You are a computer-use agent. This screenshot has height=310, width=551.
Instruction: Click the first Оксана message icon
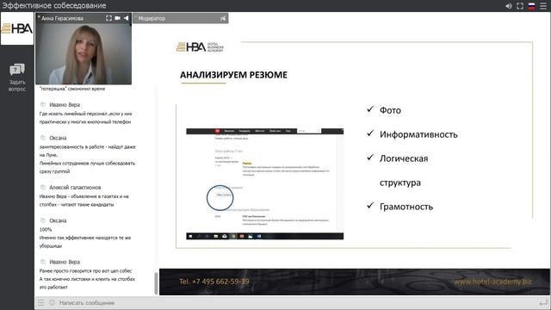[x=43, y=138]
